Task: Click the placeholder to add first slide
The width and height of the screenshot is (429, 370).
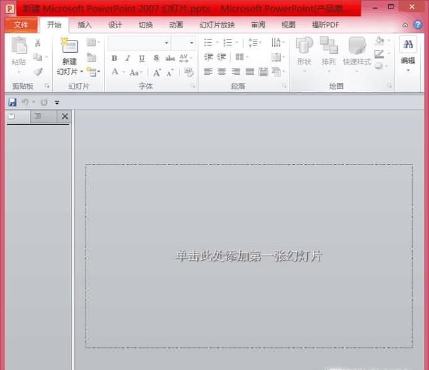Action: point(249,256)
